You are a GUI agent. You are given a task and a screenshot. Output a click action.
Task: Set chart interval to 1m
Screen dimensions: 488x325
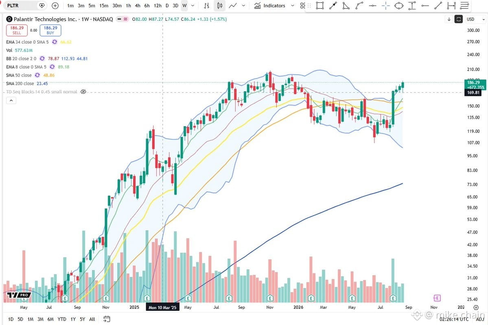click(70, 6)
